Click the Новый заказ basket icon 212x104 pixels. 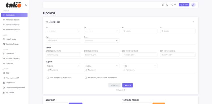(4, 39)
